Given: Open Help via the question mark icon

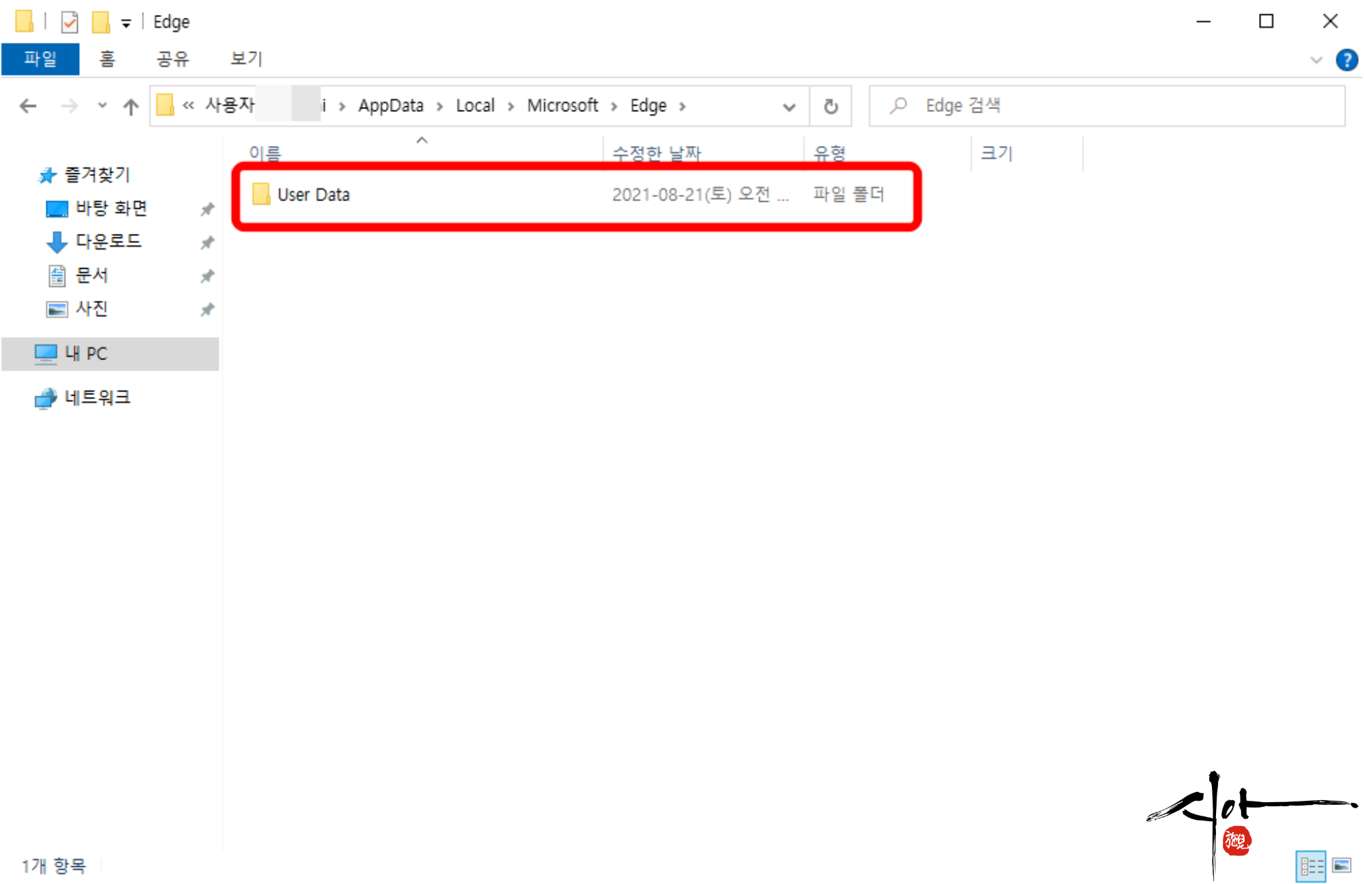Looking at the screenshot, I should pyautogui.click(x=1346, y=60).
